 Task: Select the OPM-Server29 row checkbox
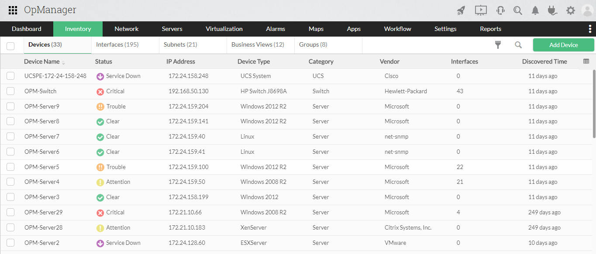[x=10, y=212]
